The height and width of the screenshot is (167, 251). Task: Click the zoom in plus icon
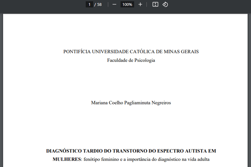(x=140, y=5)
